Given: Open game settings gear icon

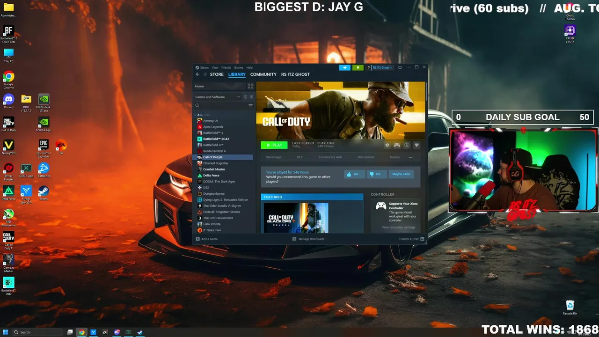Looking at the screenshot, I should (x=387, y=145).
